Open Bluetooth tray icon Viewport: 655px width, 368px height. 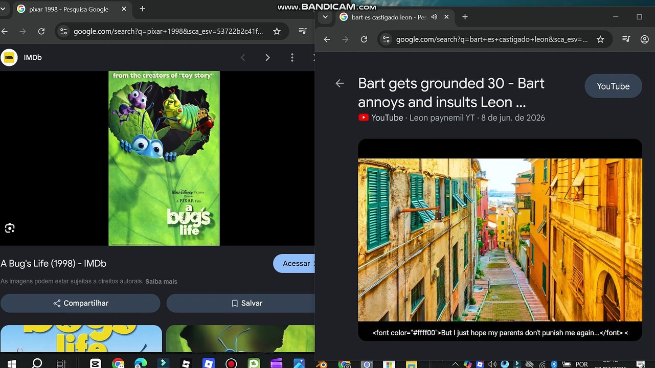(x=554, y=364)
